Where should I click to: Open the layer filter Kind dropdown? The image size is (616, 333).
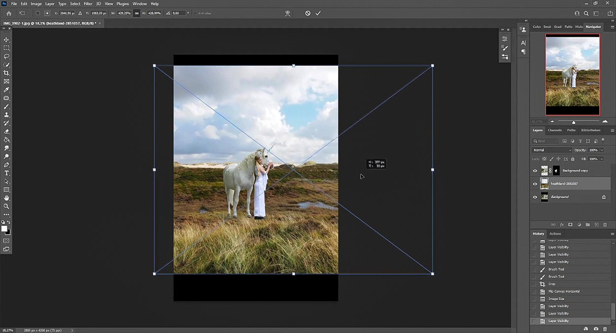click(x=546, y=141)
